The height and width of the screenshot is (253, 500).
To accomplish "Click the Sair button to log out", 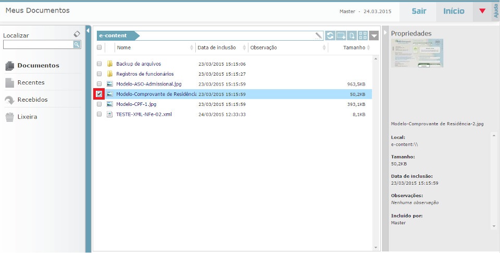I will (419, 11).
